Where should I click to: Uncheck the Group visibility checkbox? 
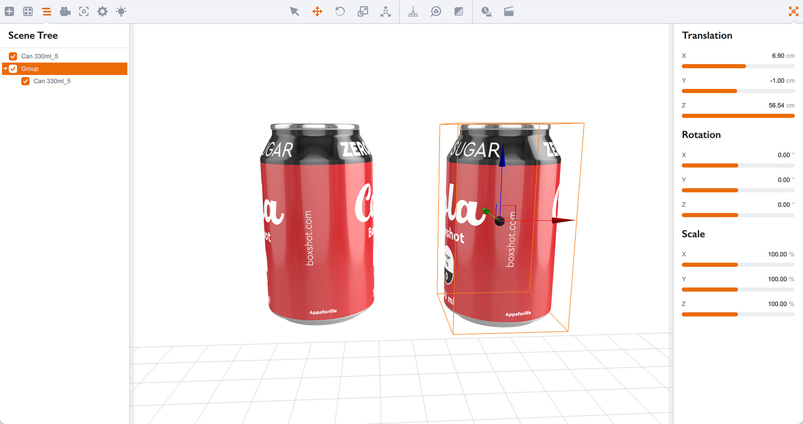pyautogui.click(x=13, y=68)
